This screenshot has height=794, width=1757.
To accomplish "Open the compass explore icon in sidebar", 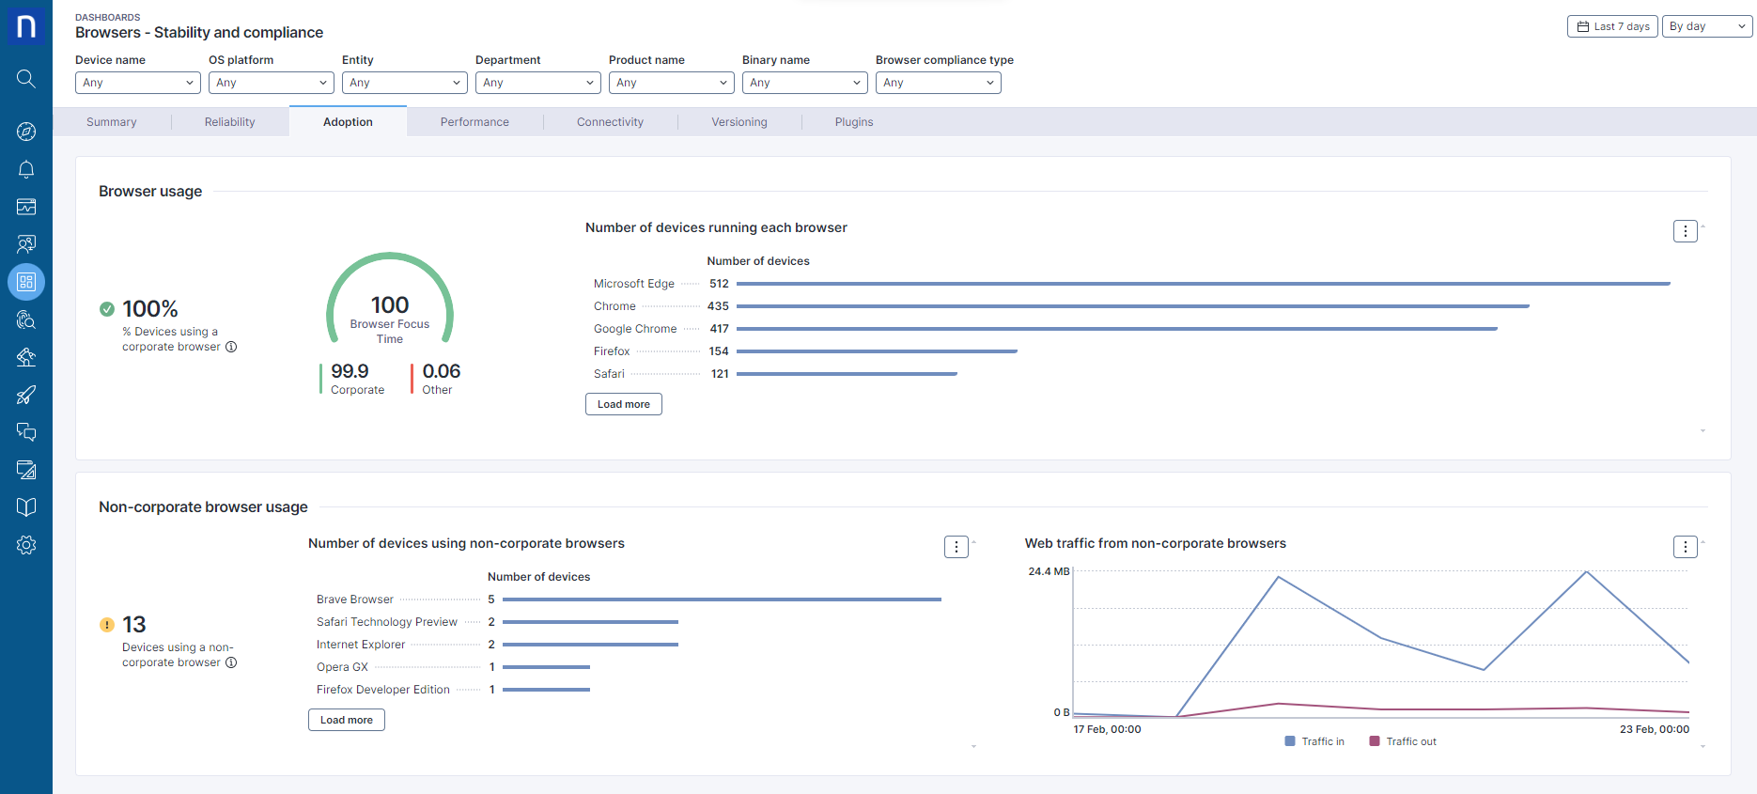I will click(26, 132).
